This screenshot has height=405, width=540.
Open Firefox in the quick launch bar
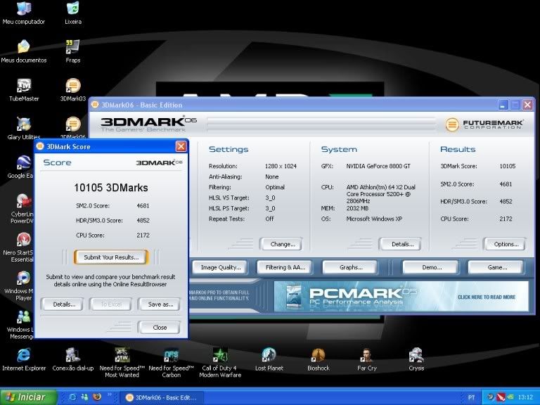(x=97, y=397)
